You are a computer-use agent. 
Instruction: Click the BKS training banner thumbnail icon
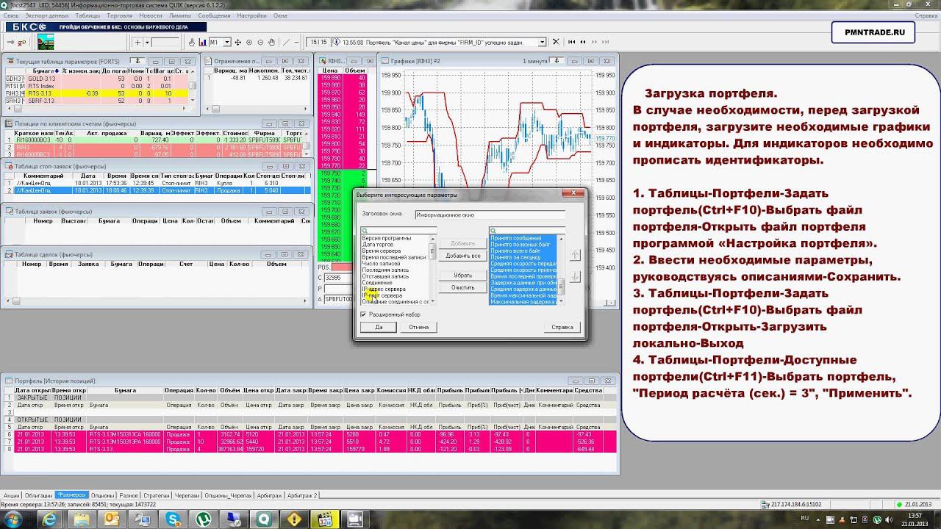tap(46, 42)
